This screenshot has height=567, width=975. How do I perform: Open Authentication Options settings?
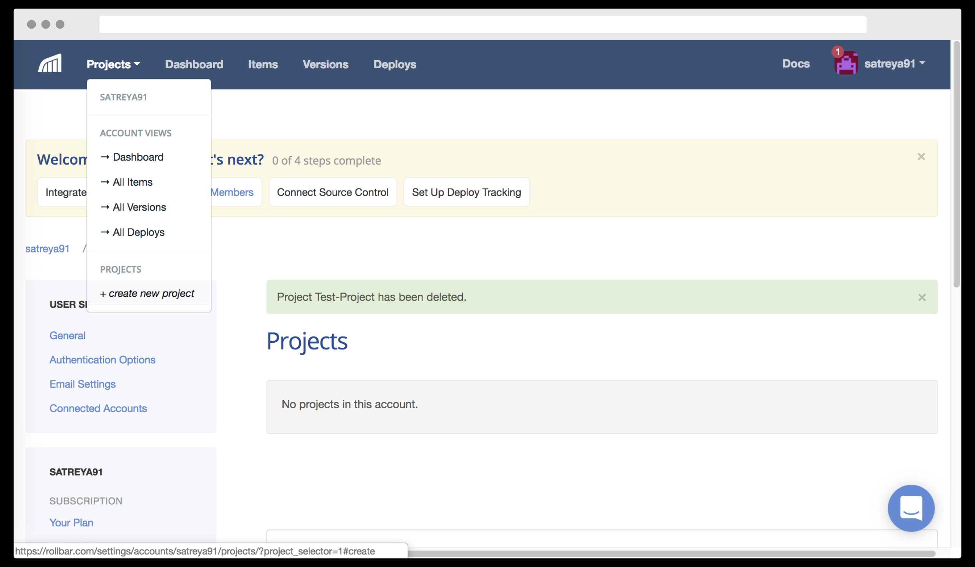pos(102,360)
